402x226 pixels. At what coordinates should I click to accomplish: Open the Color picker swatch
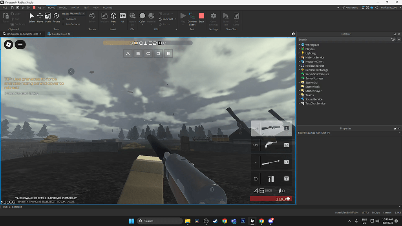(142, 16)
